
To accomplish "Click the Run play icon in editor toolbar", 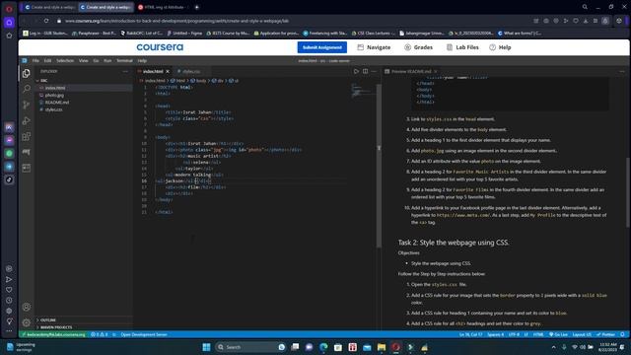I will coord(356,71).
